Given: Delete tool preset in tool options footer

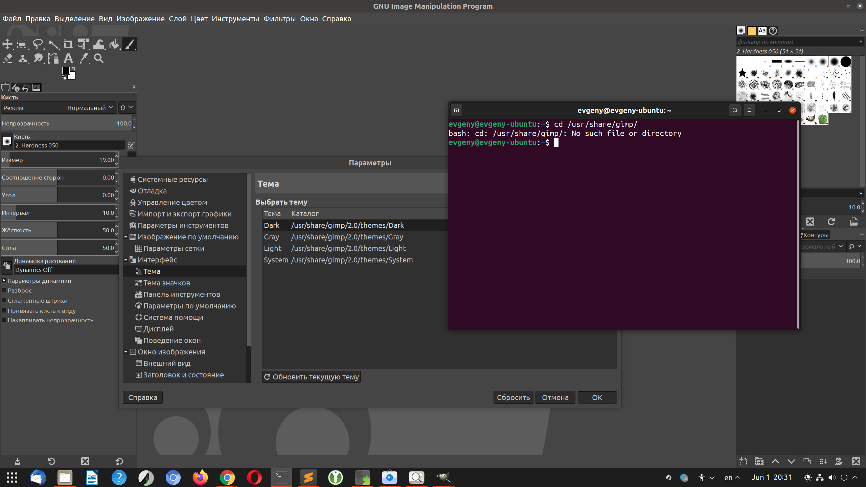Looking at the screenshot, I should tap(85, 461).
